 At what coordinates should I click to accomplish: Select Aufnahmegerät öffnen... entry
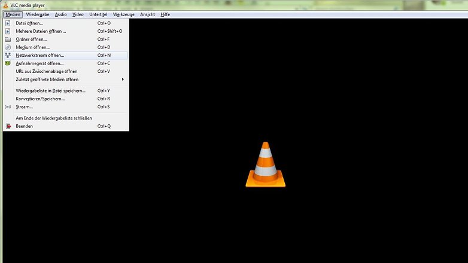66,63
